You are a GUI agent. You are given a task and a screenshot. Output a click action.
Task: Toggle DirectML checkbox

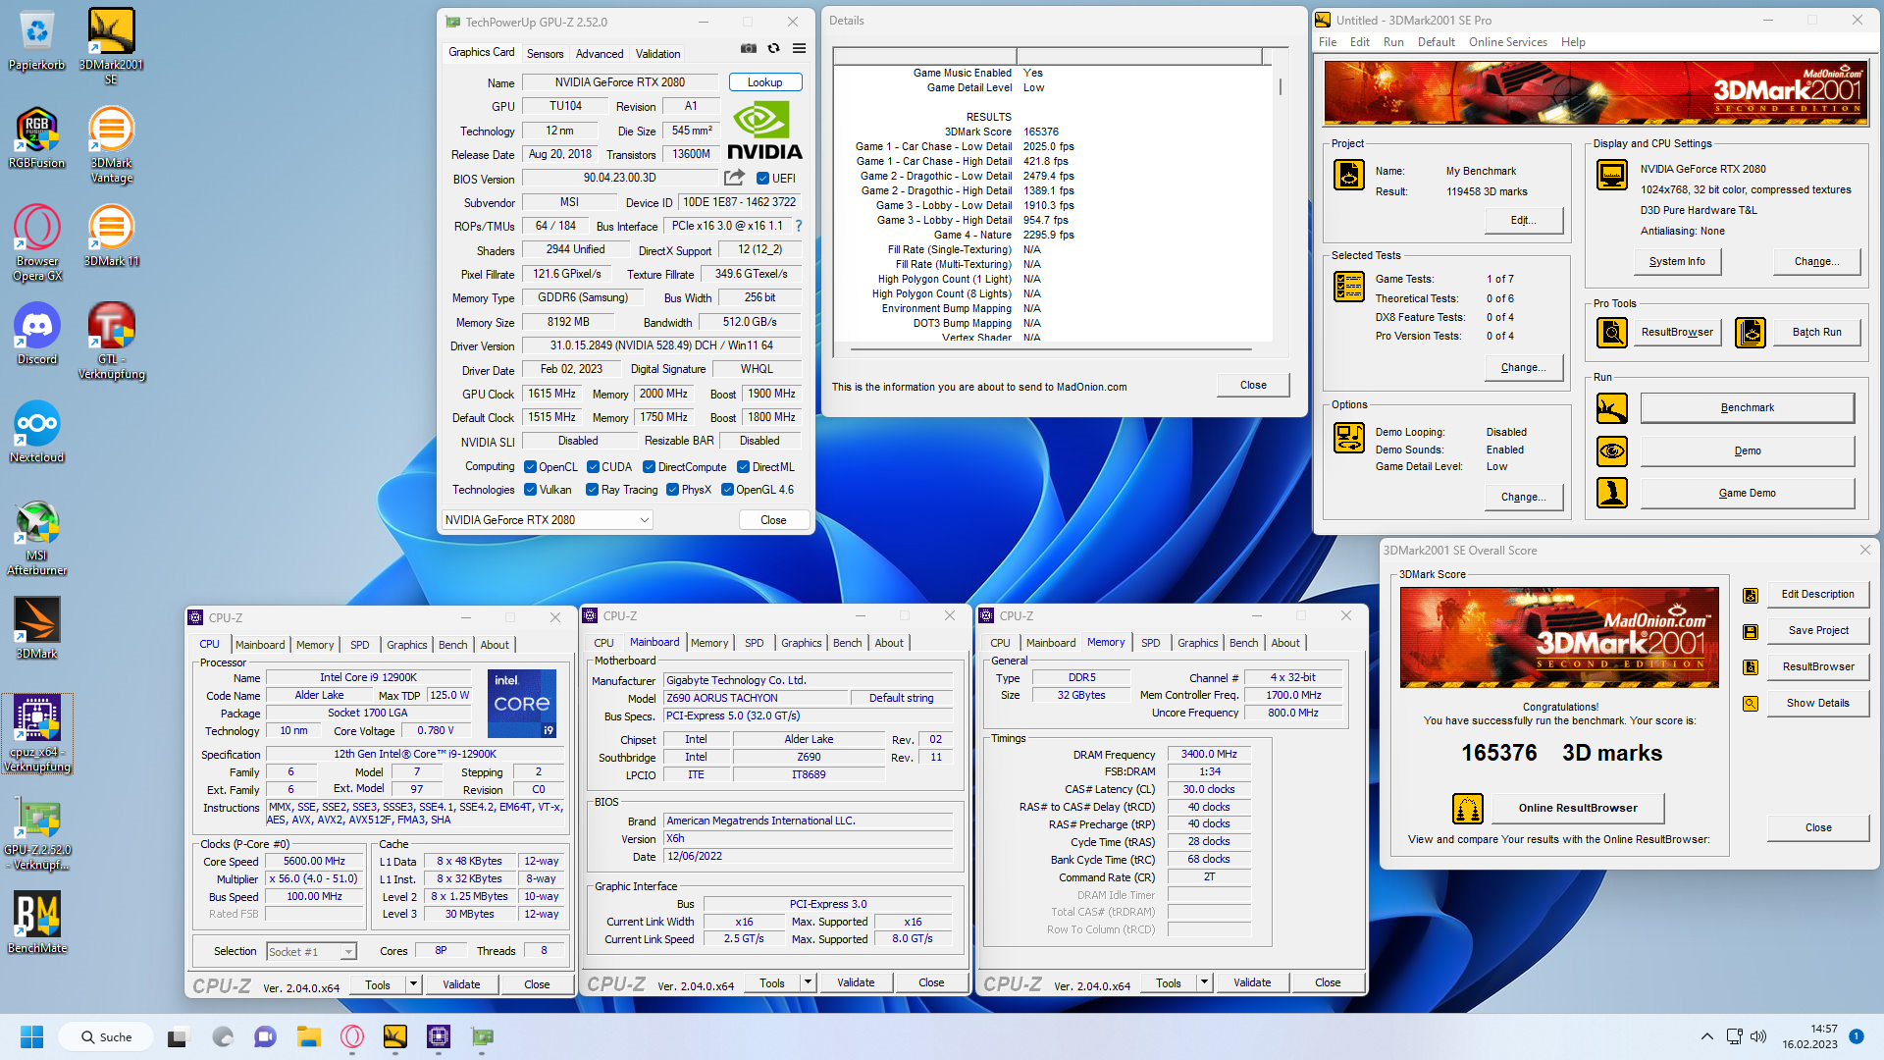743,467
